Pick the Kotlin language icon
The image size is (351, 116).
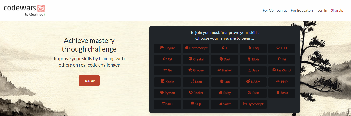point(163,82)
